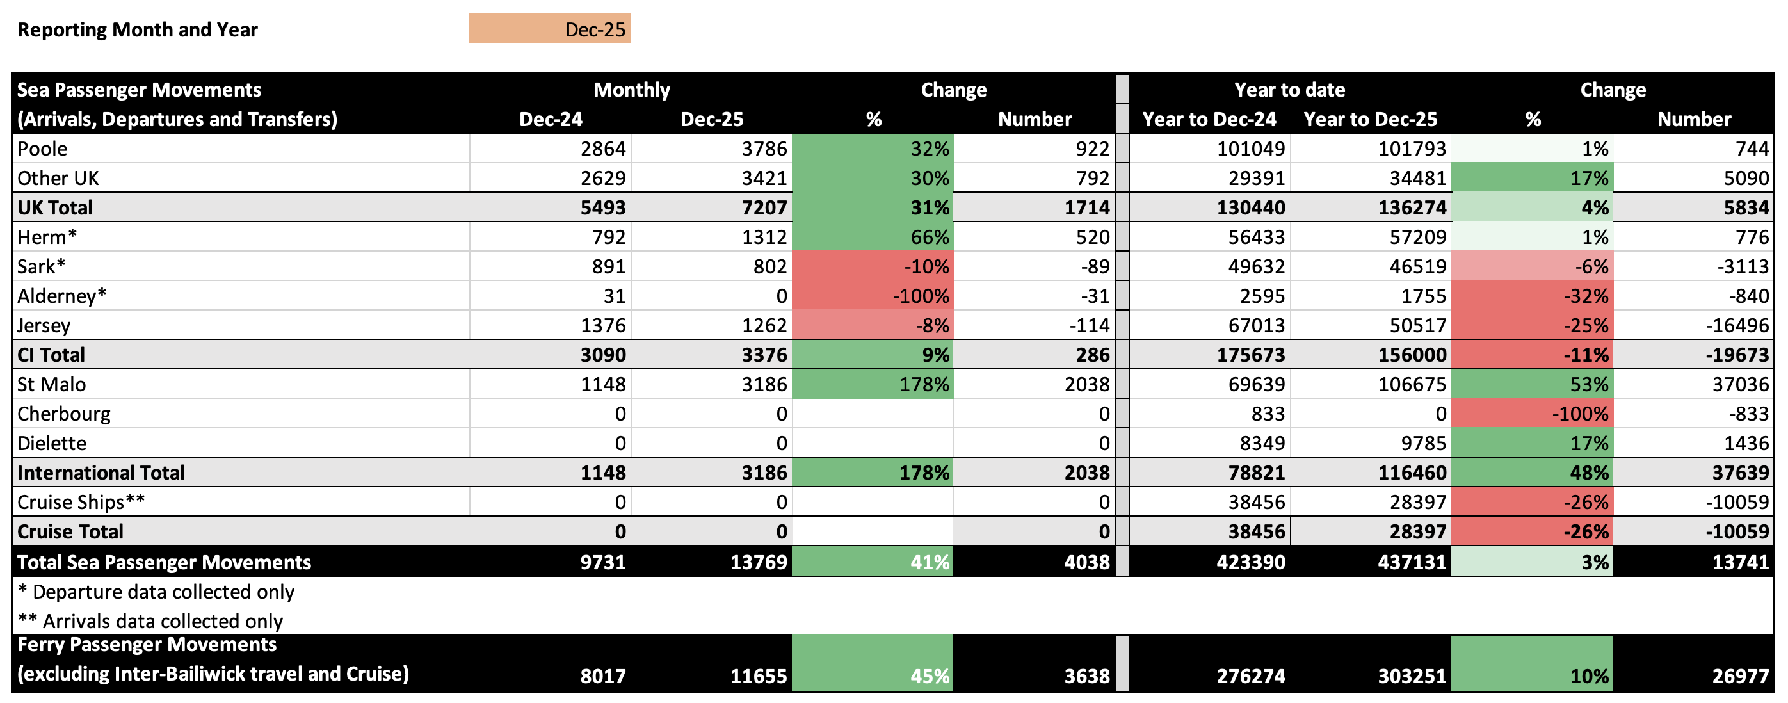Click the UK Total row label
1788x703 pixels.
coord(55,207)
